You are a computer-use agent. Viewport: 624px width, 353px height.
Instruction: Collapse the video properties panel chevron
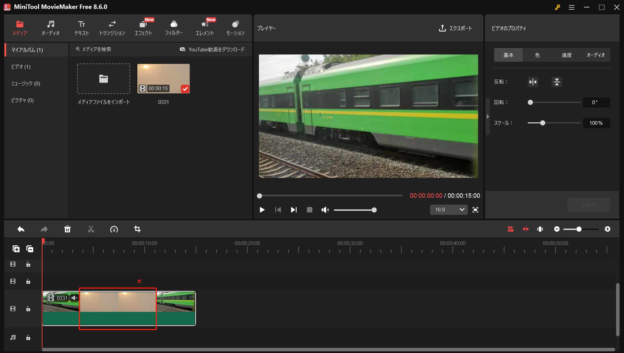tap(488, 117)
